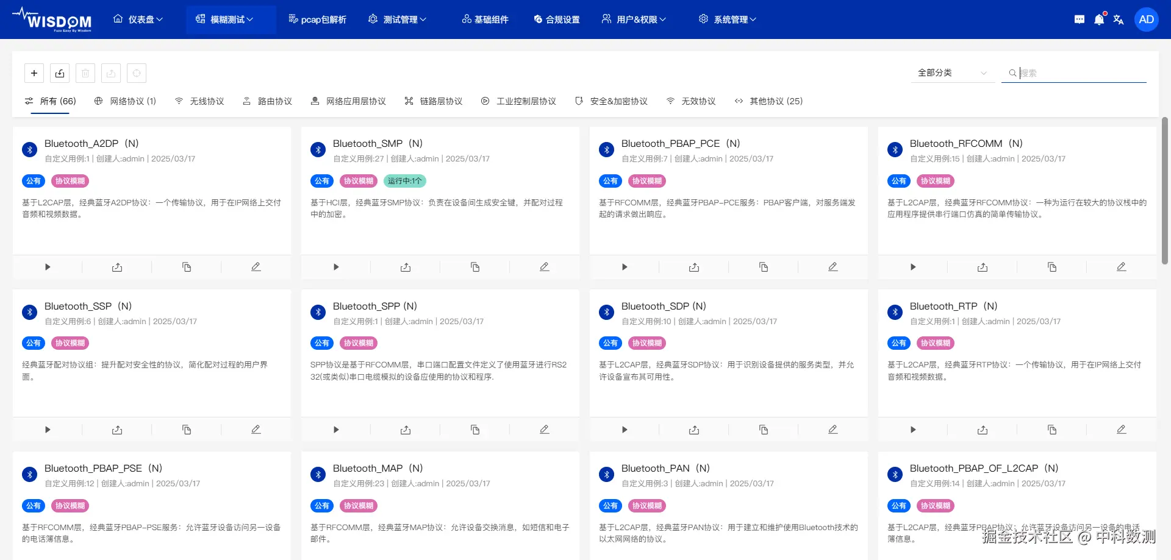The image size is (1171, 560).
Task: Open 合规设置 in the top navigation
Action: [x=557, y=19]
